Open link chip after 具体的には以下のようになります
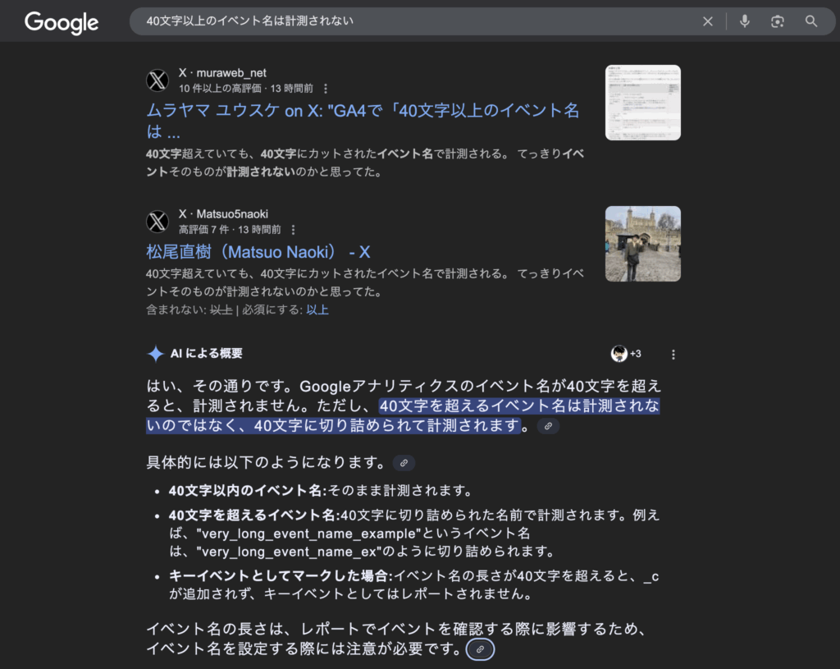Screen dimensions: 840x669 pyautogui.click(x=404, y=463)
